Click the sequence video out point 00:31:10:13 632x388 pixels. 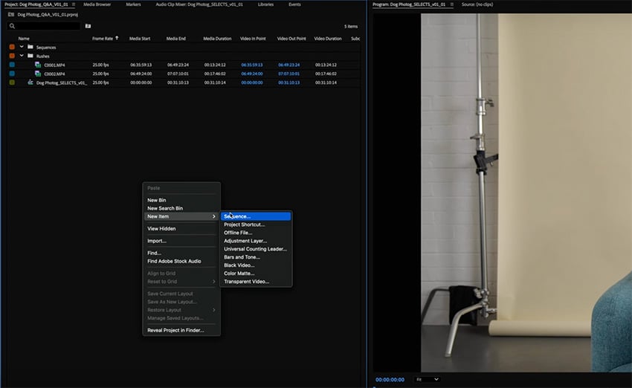pos(289,83)
